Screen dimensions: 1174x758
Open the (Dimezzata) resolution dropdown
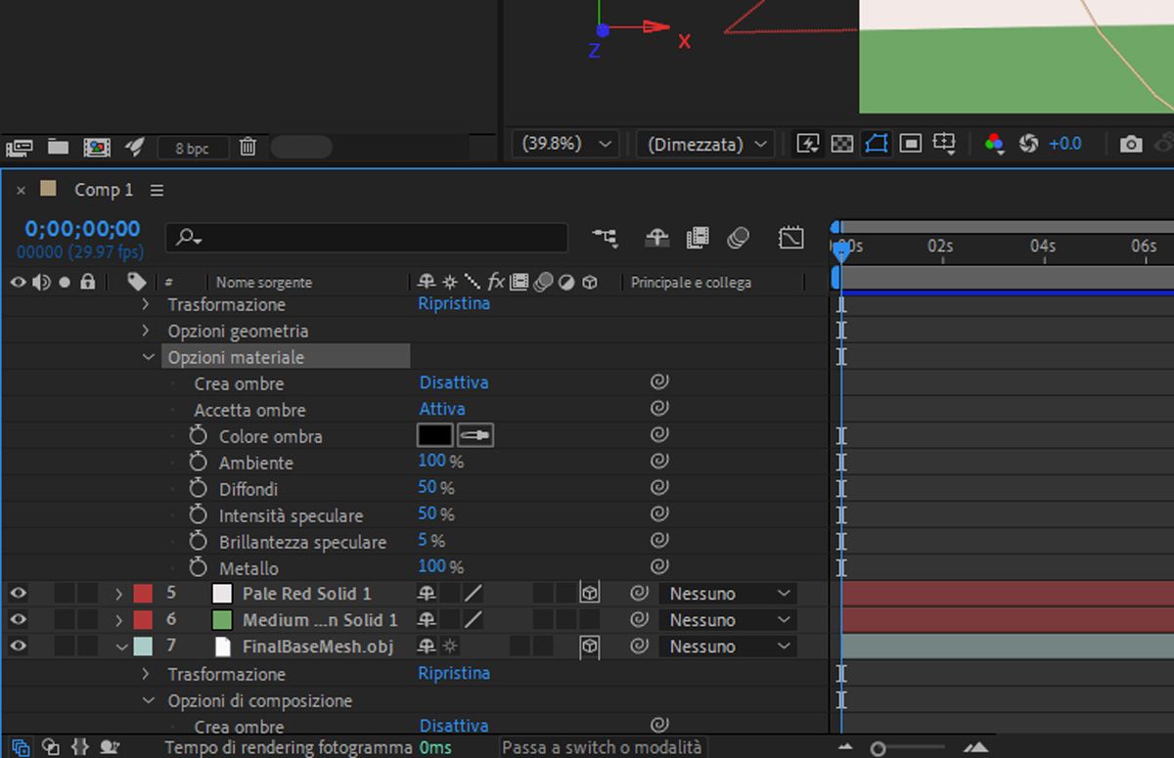705,144
